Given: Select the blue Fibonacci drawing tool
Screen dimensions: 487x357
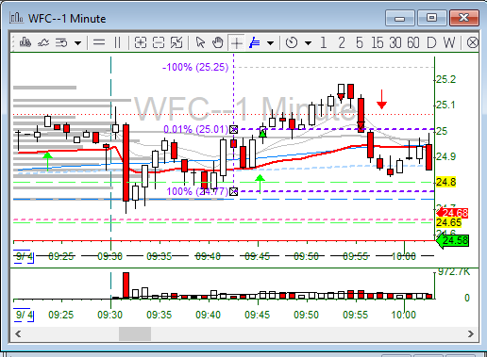Looking at the screenshot, I should pyautogui.click(x=254, y=42).
